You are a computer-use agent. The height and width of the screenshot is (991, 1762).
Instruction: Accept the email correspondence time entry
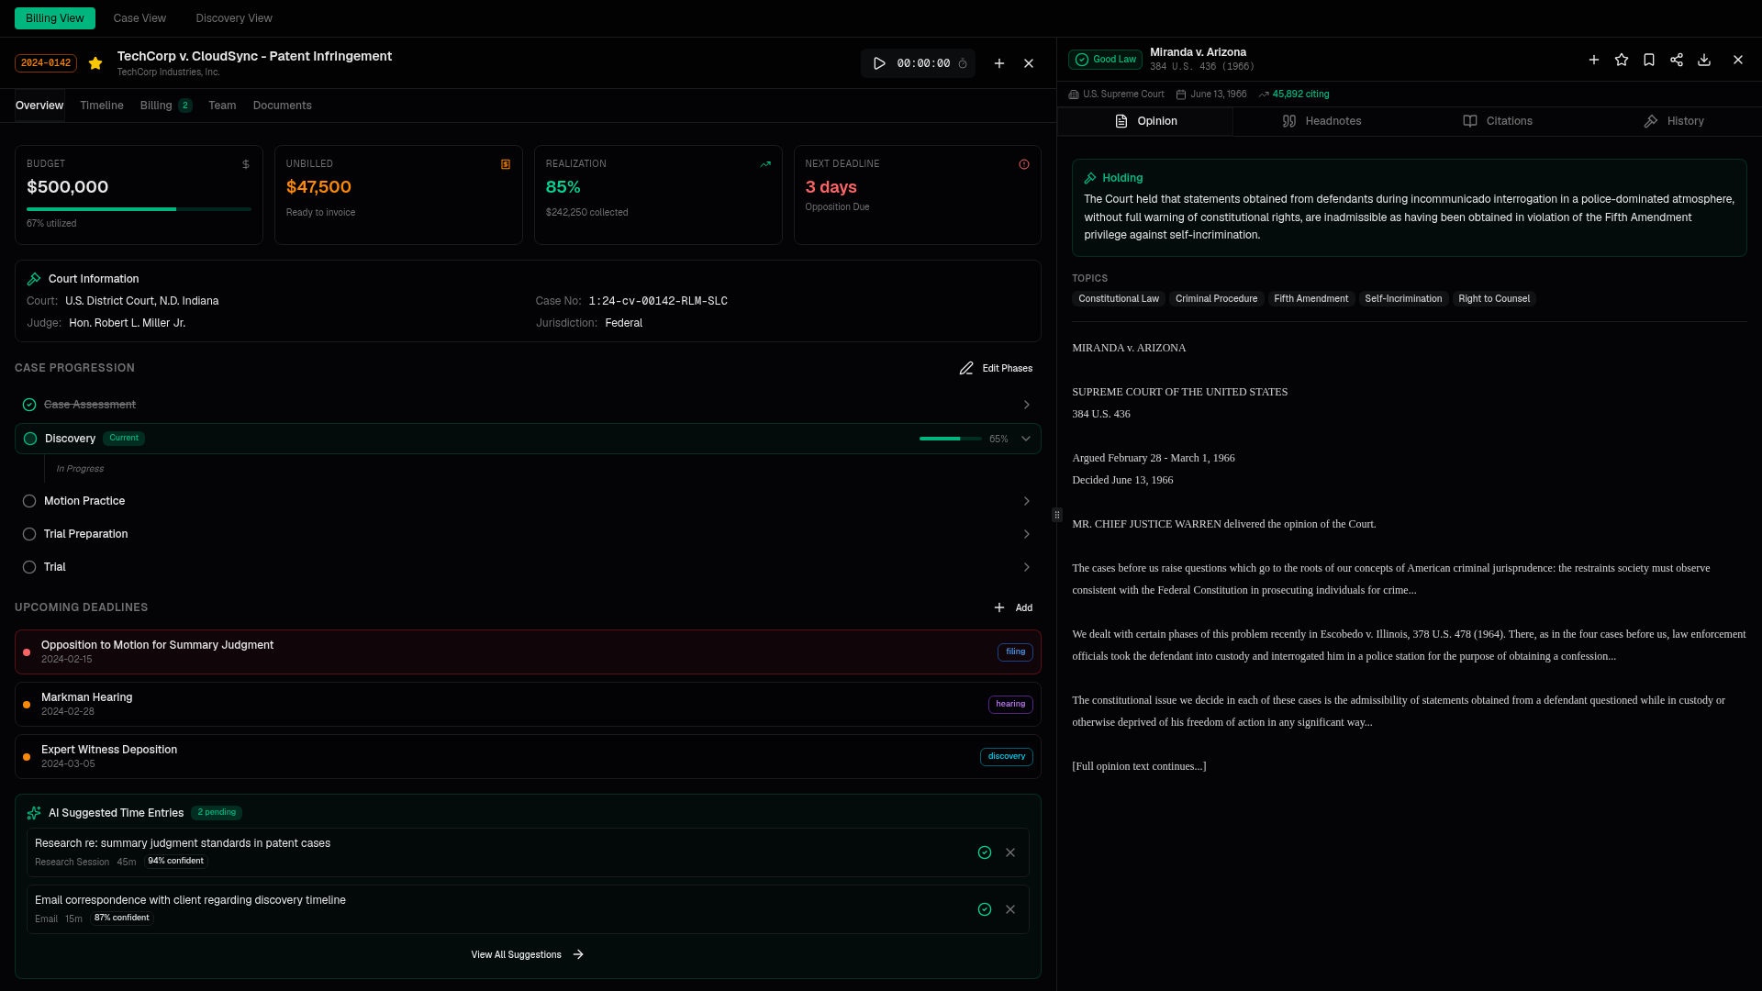click(985, 909)
